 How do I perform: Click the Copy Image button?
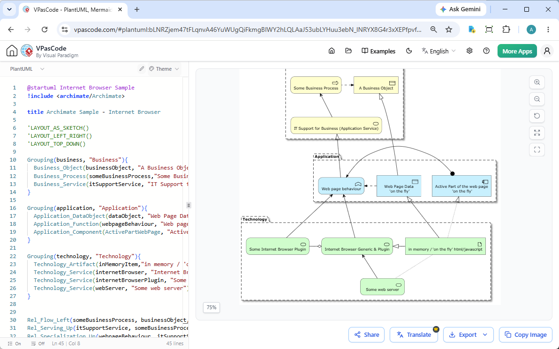(526, 334)
